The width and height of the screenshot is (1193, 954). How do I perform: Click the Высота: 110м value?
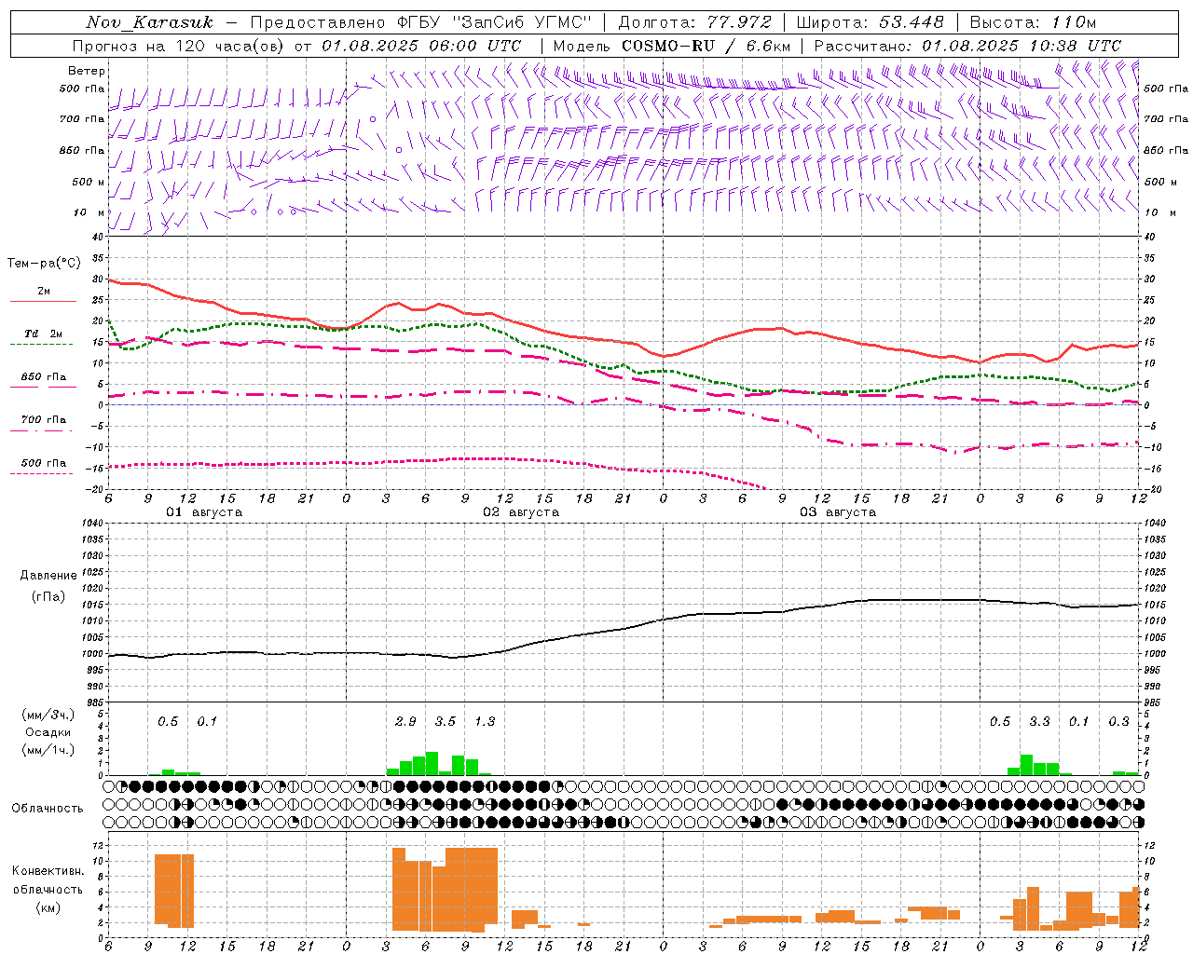click(x=1033, y=22)
